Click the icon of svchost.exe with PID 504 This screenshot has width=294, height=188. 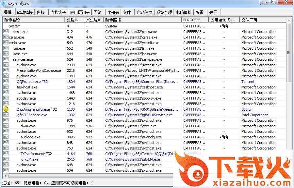coord(6,170)
